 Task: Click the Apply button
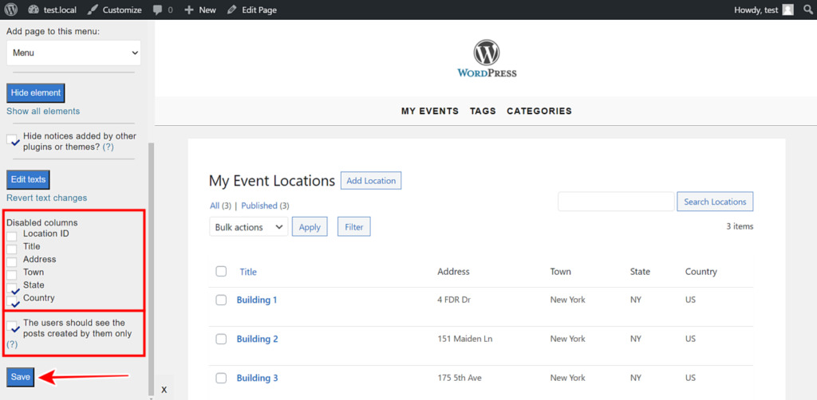[310, 227]
